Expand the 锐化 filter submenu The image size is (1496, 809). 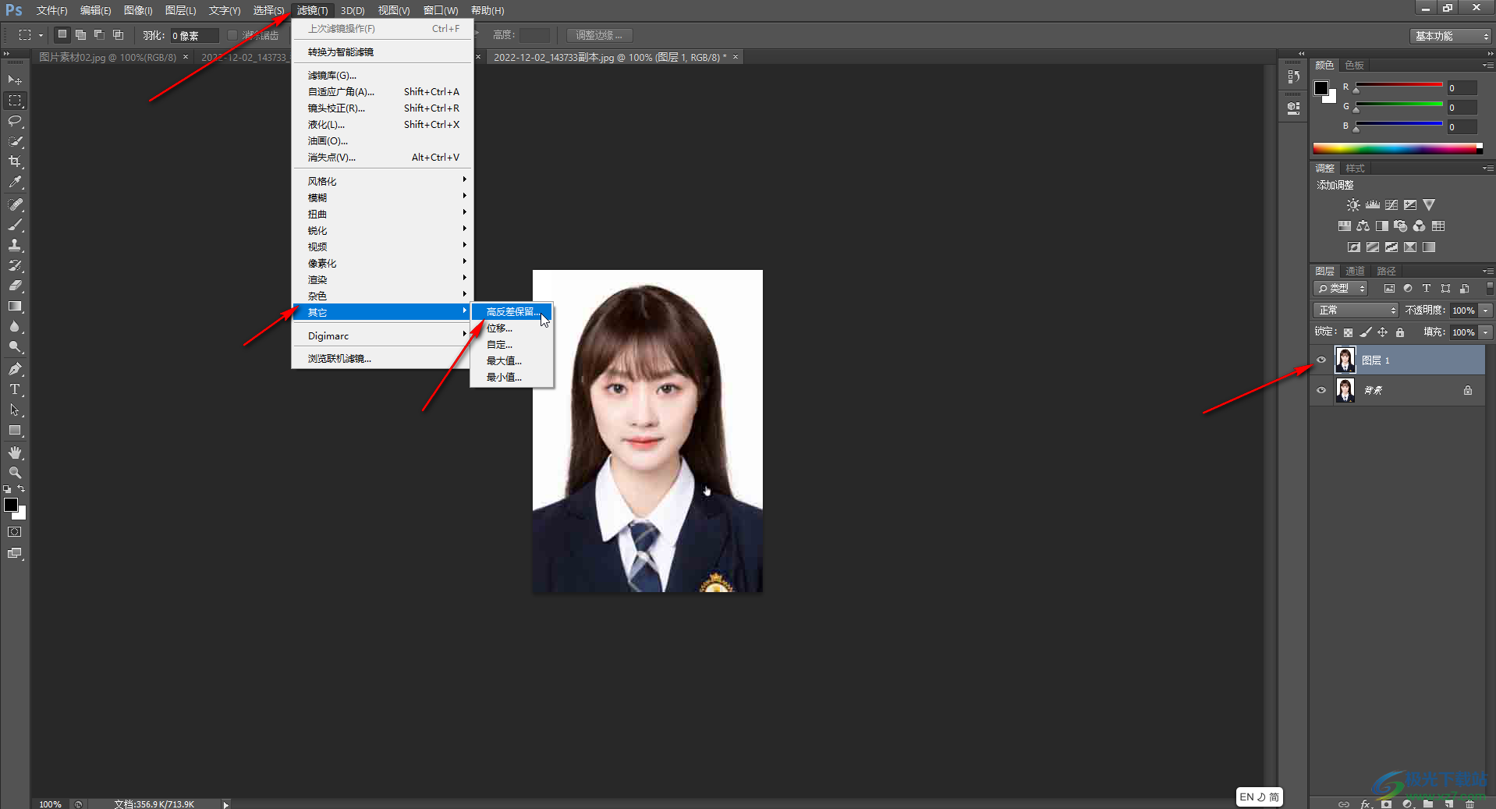(383, 230)
